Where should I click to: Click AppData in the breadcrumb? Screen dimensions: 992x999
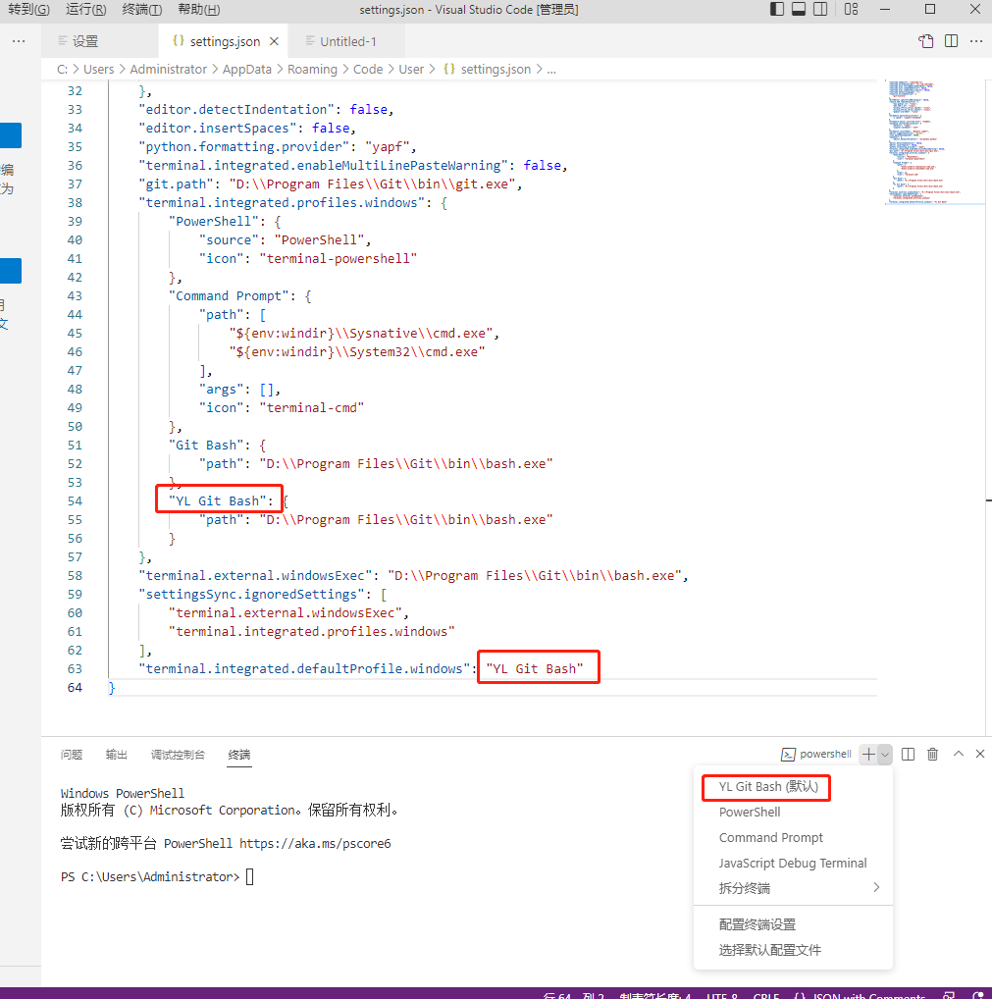tap(246, 69)
